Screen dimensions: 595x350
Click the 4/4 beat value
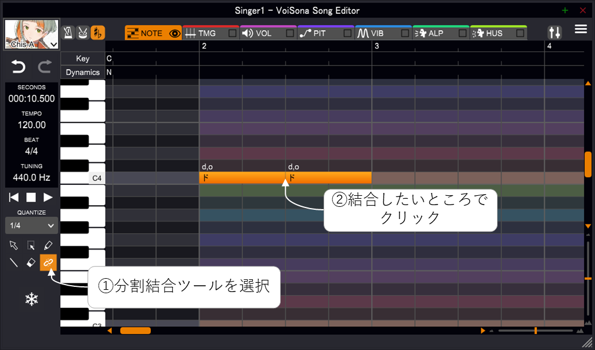point(31,151)
